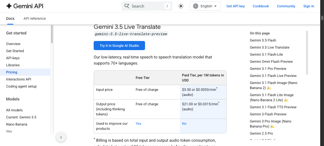Click the No link in Paid Tier column

(184, 123)
